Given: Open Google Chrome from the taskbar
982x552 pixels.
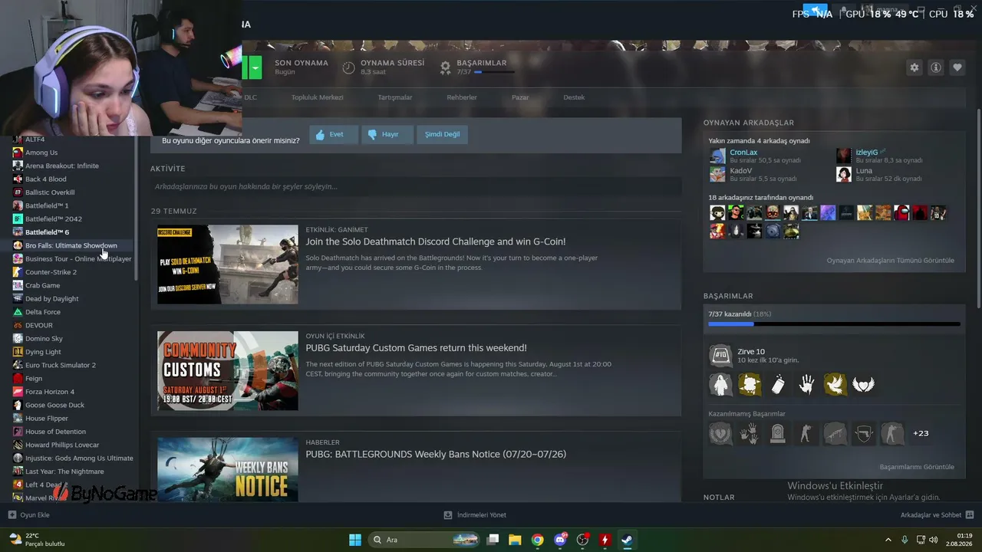Looking at the screenshot, I should pyautogui.click(x=538, y=540).
